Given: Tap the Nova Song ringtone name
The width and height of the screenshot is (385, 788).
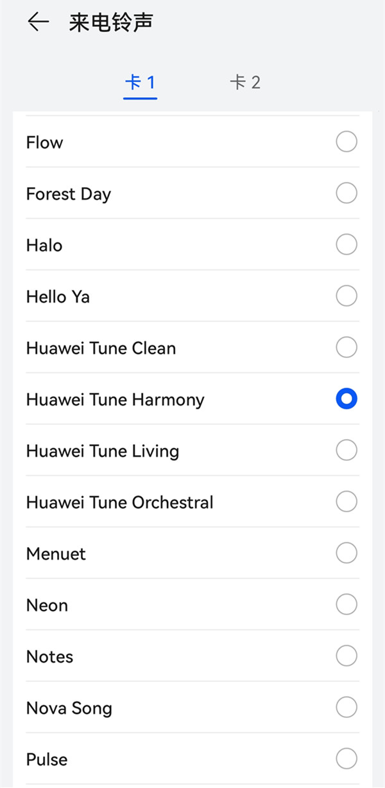Looking at the screenshot, I should pyautogui.click(x=69, y=708).
